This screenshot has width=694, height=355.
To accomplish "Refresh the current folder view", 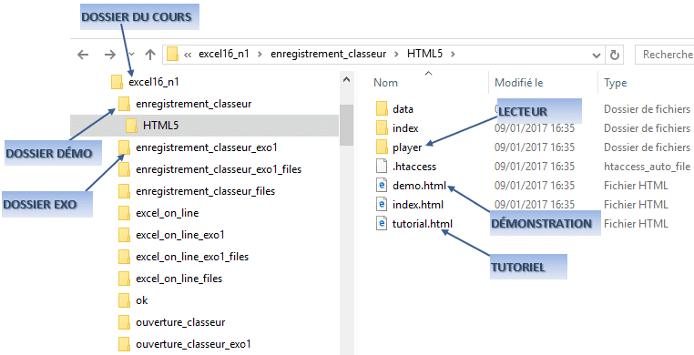I will tap(614, 55).
